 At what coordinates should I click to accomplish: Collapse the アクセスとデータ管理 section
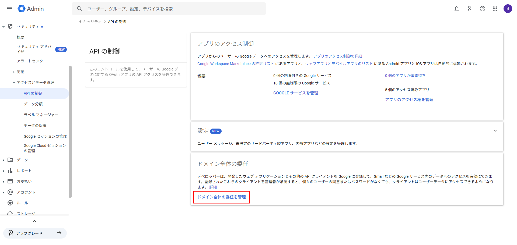tap(14, 83)
